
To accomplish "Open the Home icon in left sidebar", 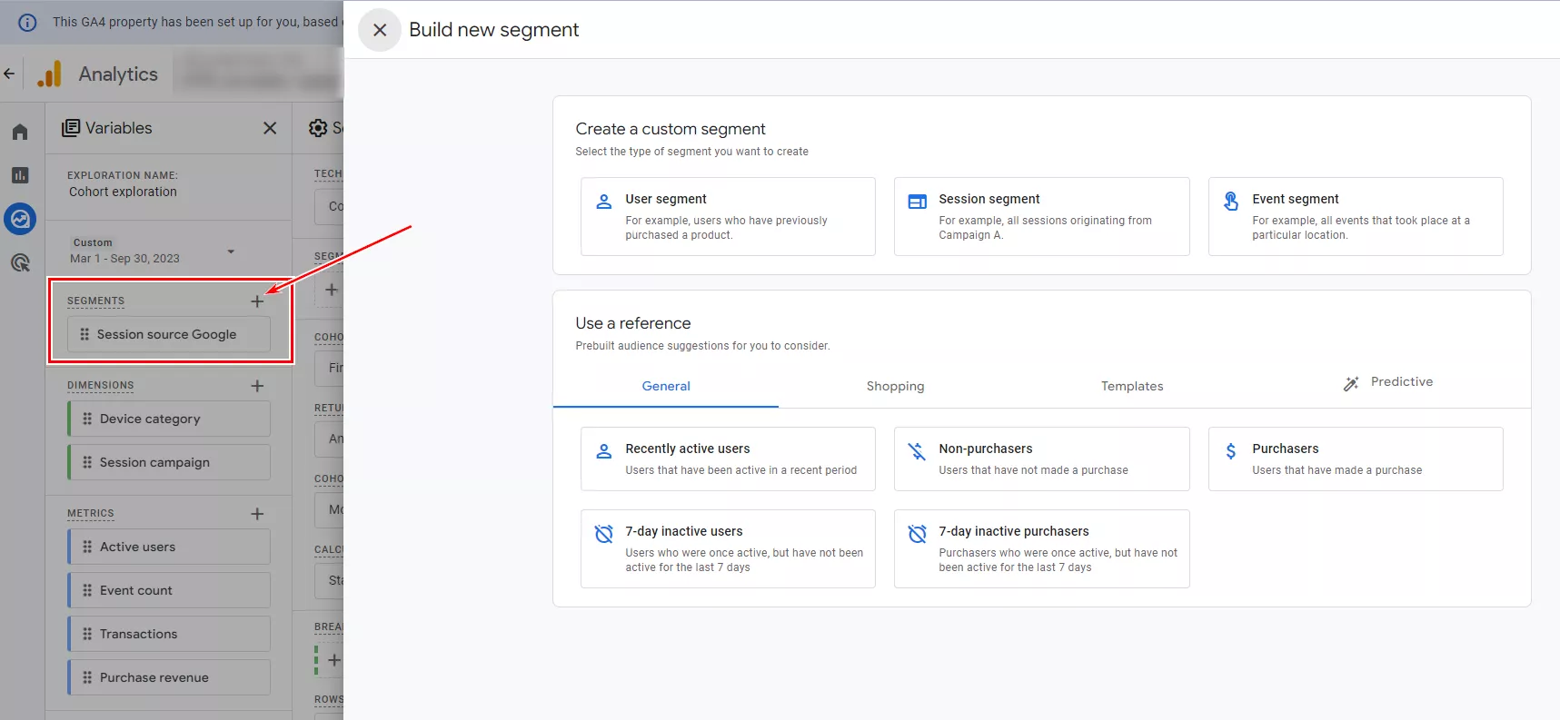I will (x=20, y=133).
